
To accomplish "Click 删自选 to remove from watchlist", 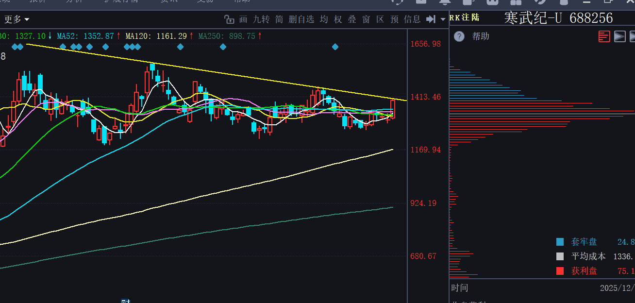I will click(301, 19).
